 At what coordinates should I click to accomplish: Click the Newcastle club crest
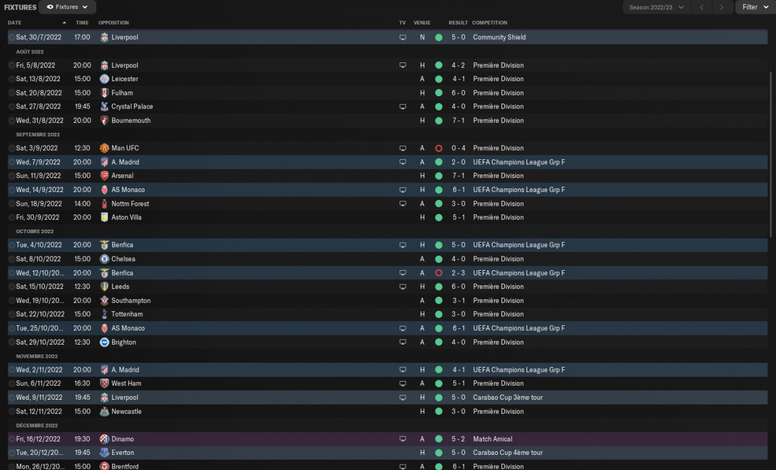point(104,411)
